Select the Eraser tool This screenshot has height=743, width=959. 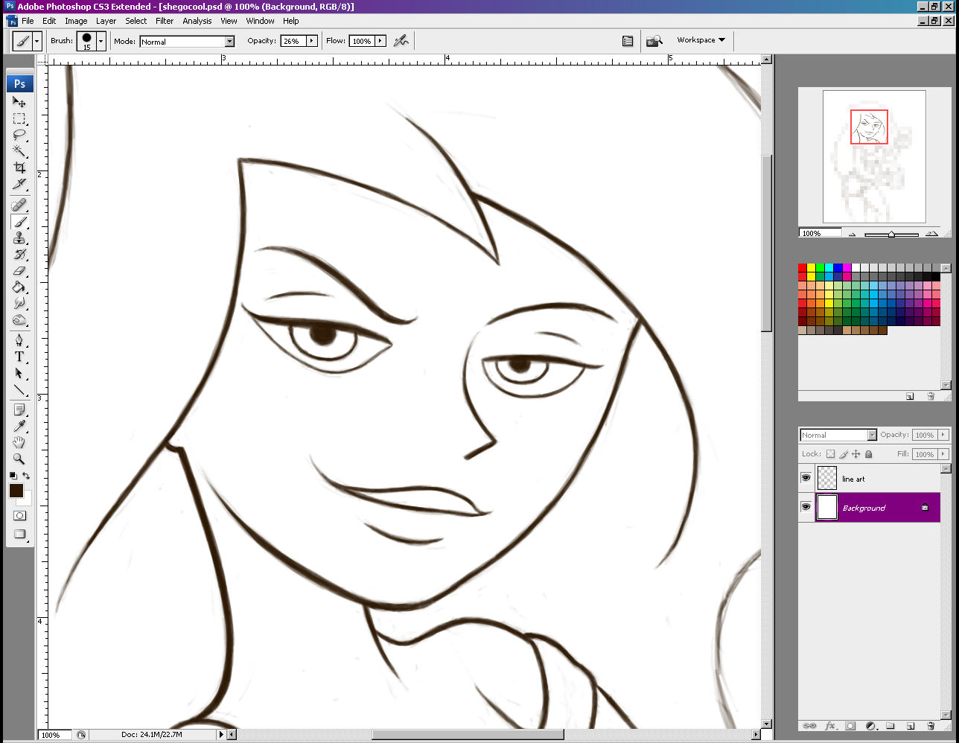click(19, 271)
